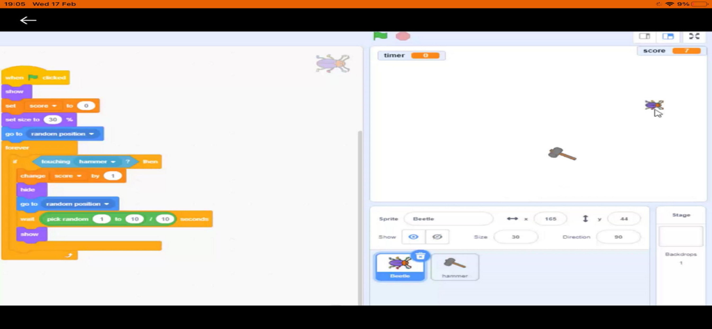The width and height of the screenshot is (712, 329).
Task: Click the red stop button
Action: [x=403, y=36]
